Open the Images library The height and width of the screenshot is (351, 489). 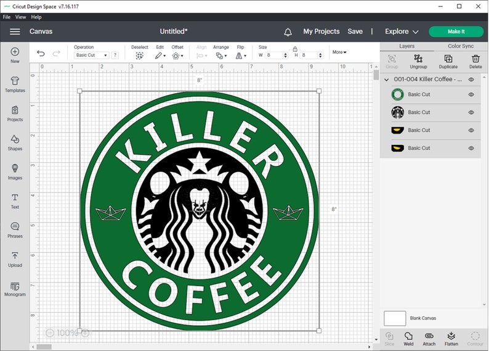15,171
